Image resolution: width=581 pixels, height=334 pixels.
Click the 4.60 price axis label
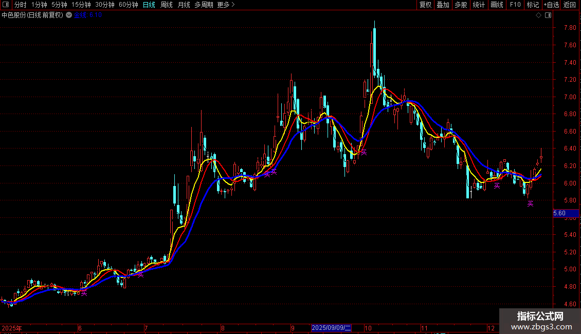point(570,304)
